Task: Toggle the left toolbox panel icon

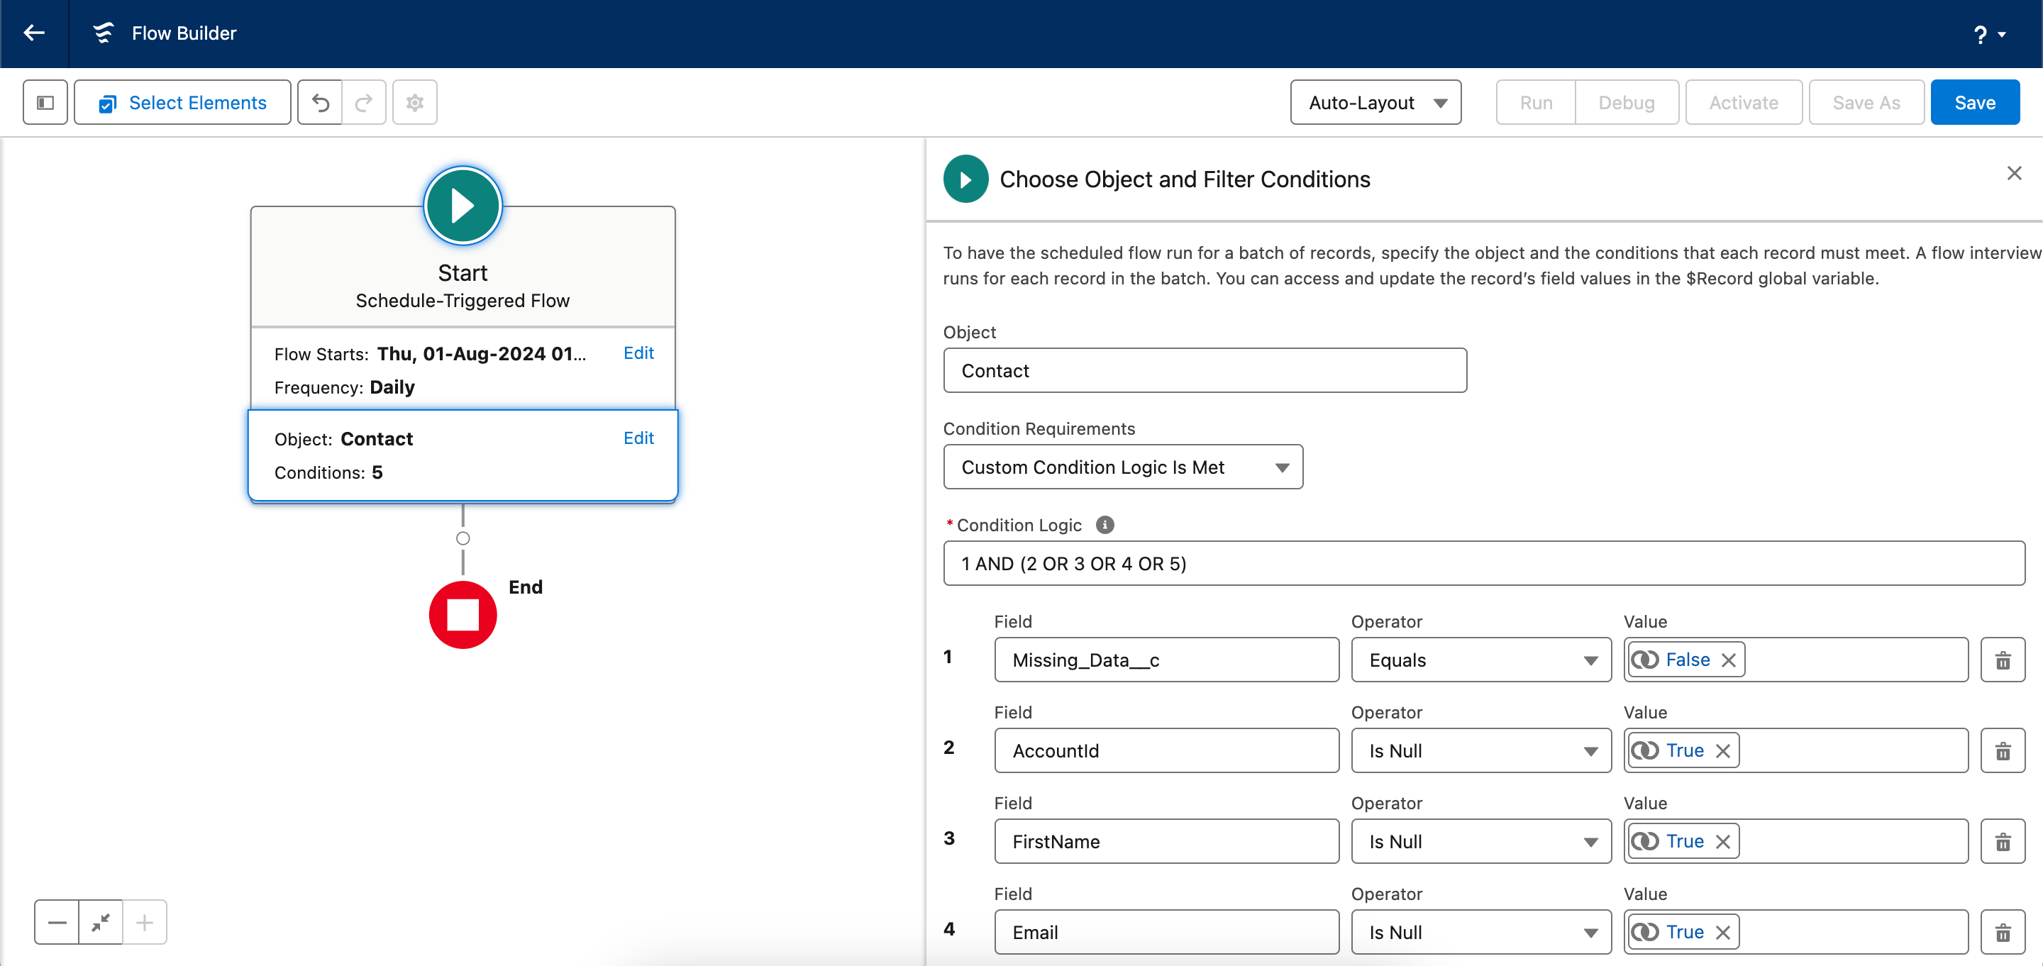Action: (x=45, y=102)
